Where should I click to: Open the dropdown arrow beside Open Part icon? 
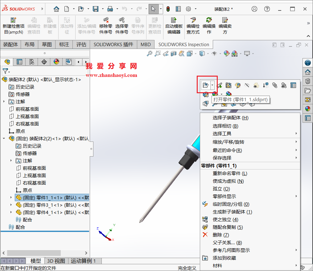click(x=212, y=85)
